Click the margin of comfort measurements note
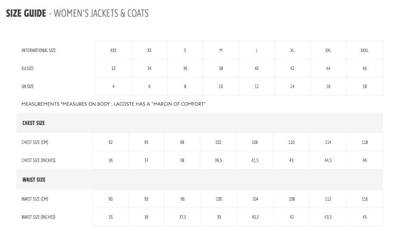397x241 pixels. pos(114,104)
